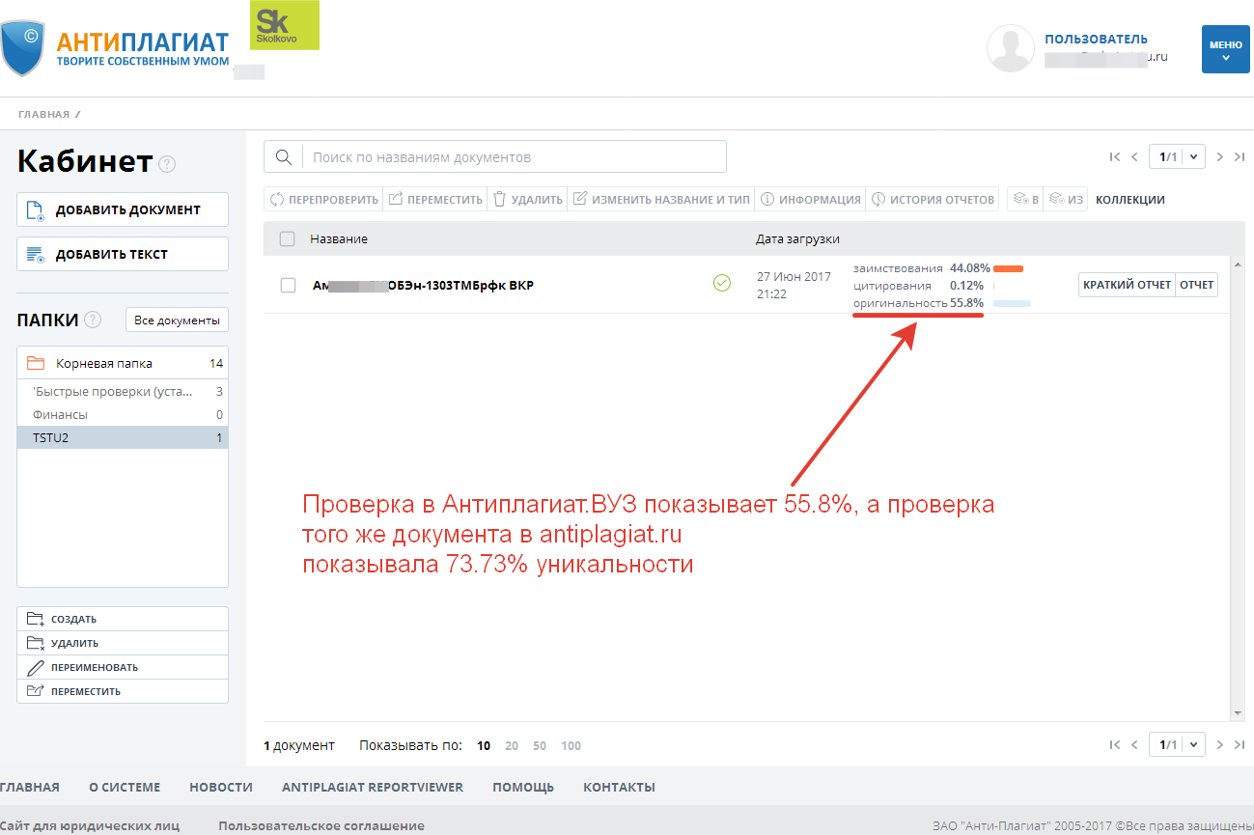Open the top 1/1 page dropdown
1254x835 pixels.
click(1177, 156)
